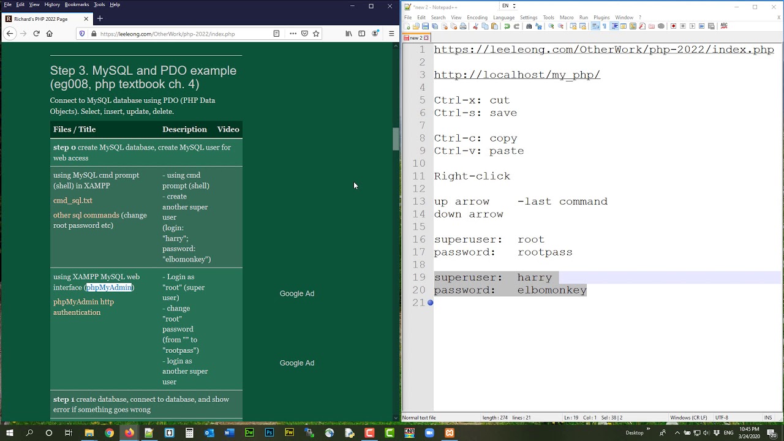This screenshot has height=441, width=784.
Task: Click the 'rootpass' password line in Notepad++
Action: (503, 252)
